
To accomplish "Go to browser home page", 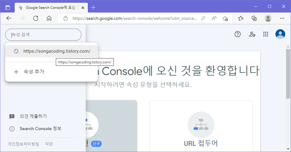I will tap(49, 18).
